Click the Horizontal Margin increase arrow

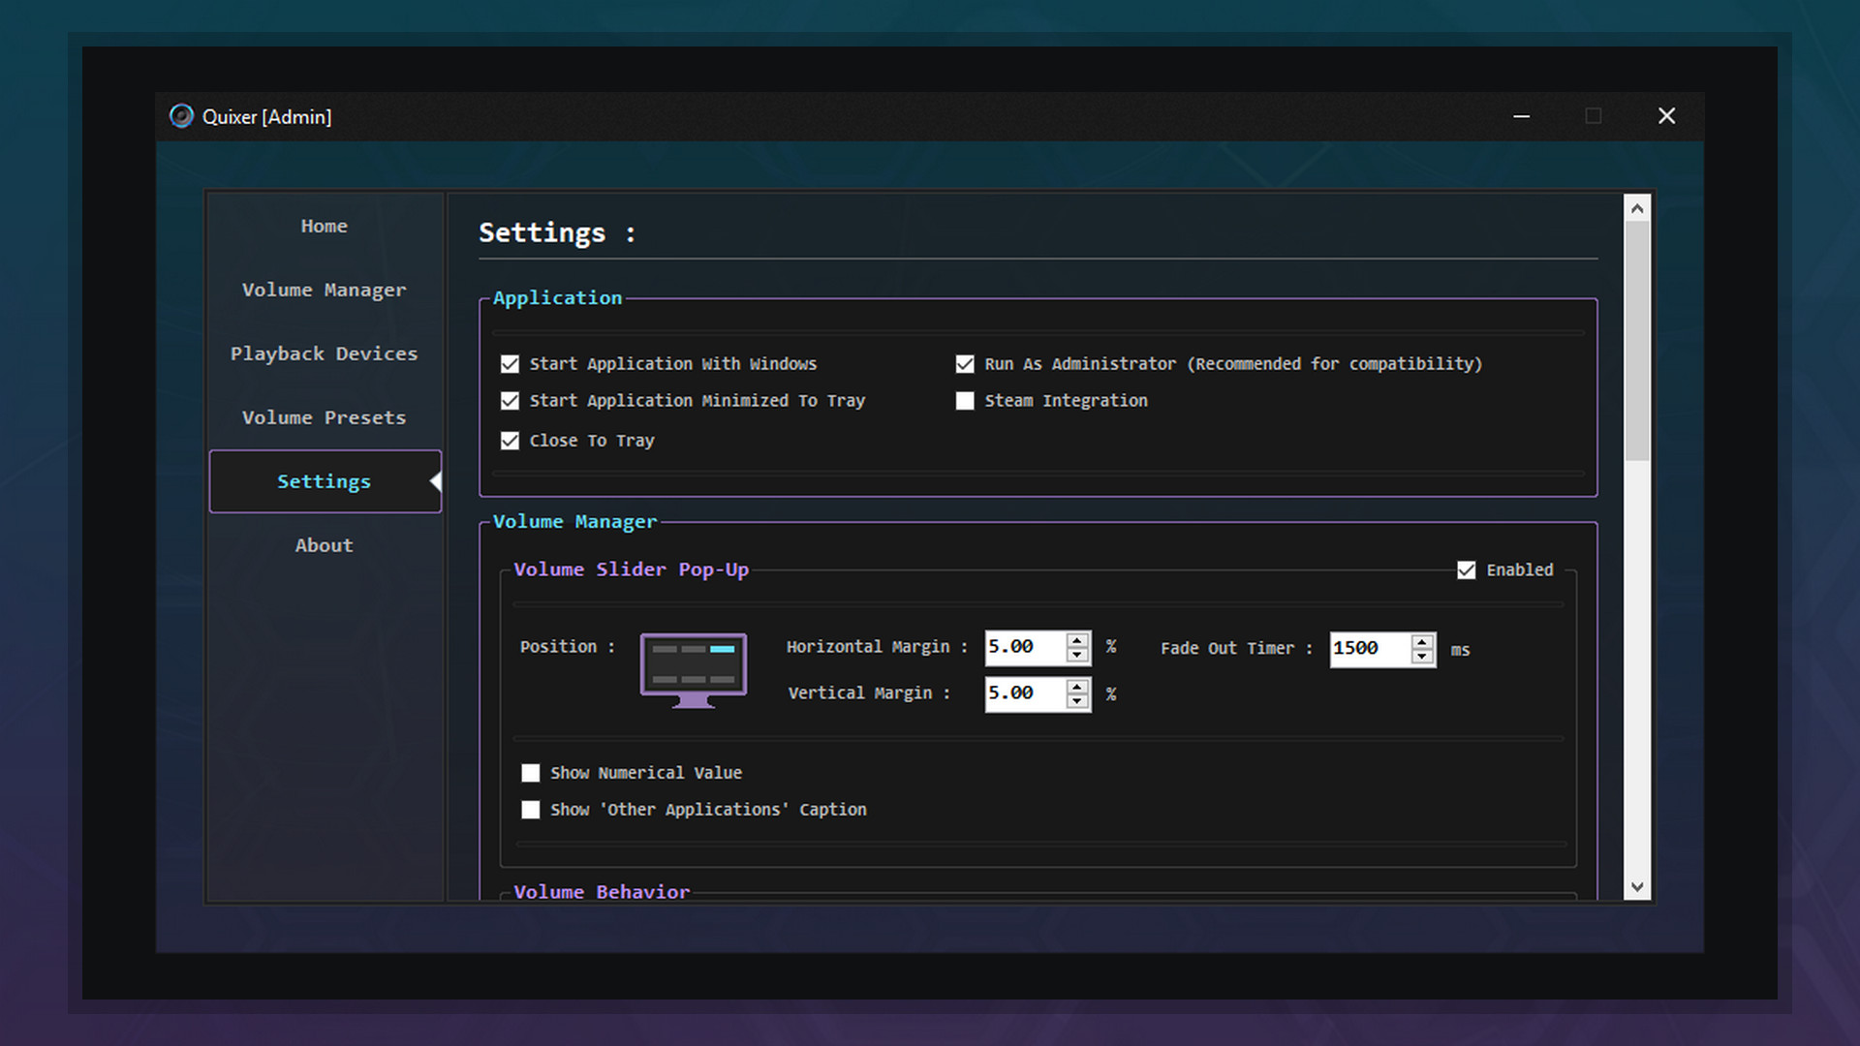click(1075, 640)
